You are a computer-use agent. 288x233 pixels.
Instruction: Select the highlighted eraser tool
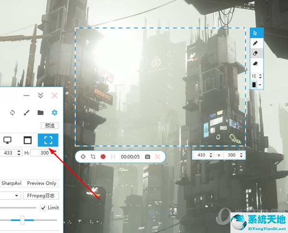[x=255, y=53]
